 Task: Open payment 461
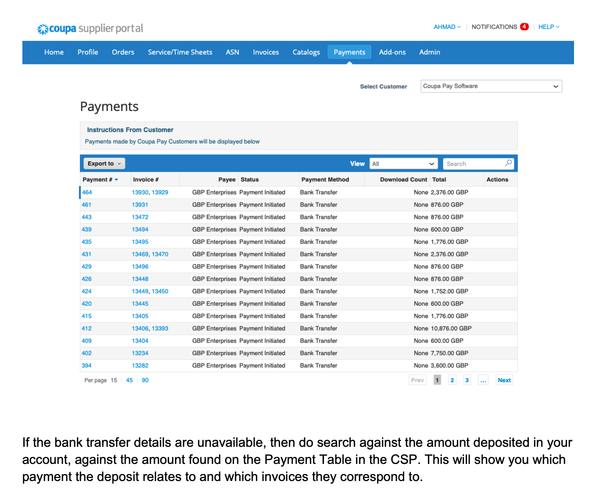coord(86,205)
